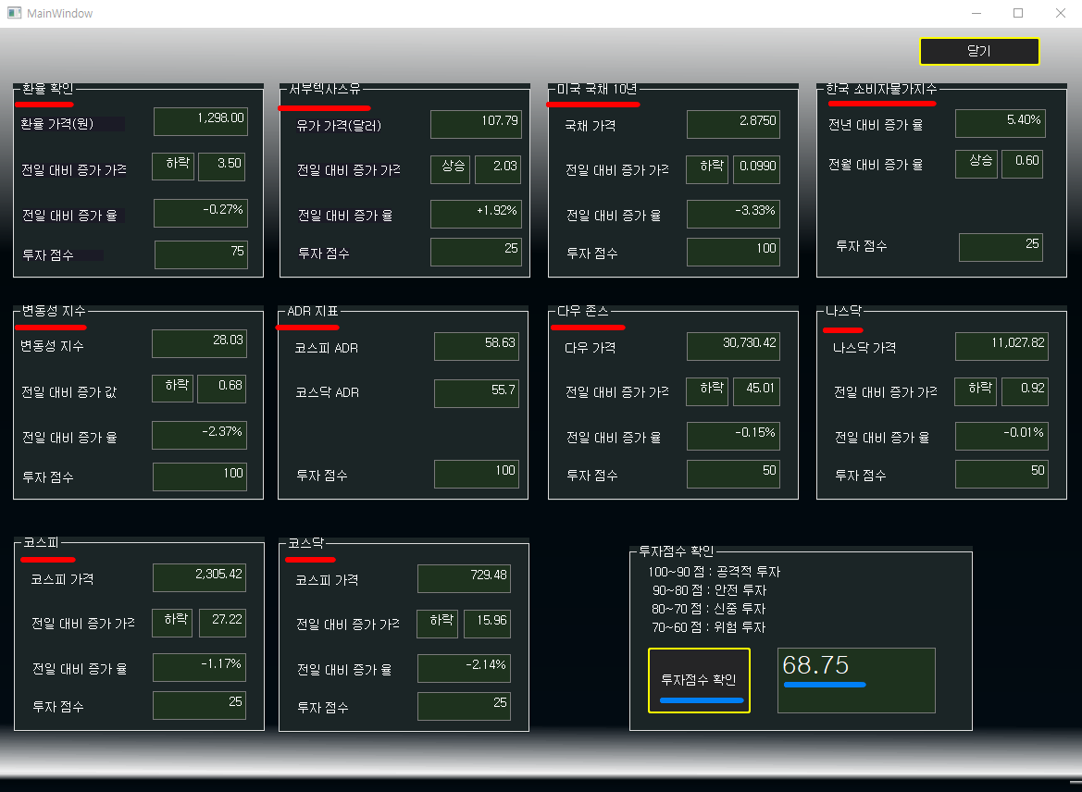Click the 코스피 ADR field 58.63
The image size is (1082, 792).
[x=476, y=346]
